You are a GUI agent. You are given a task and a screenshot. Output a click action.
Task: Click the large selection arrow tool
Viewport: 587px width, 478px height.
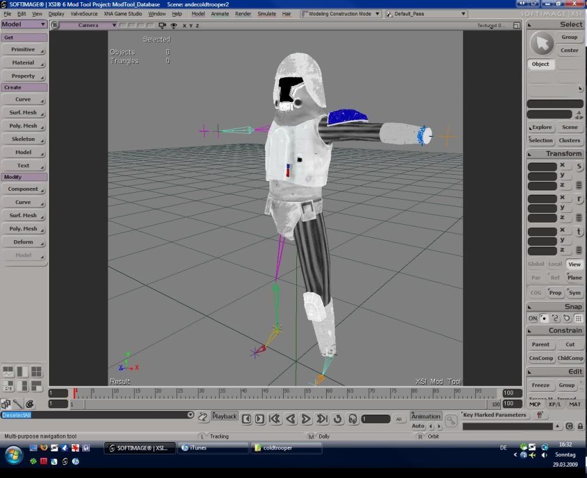[x=542, y=44]
